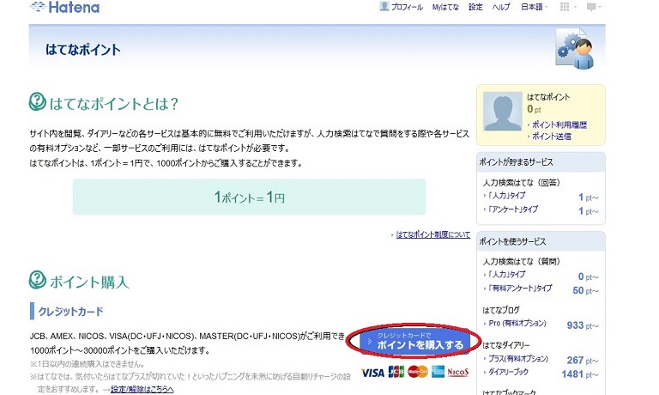Image resolution: width=659 pixels, height=395 pixels.
Task: Open Myはてな in the header
Action: click(x=445, y=7)
